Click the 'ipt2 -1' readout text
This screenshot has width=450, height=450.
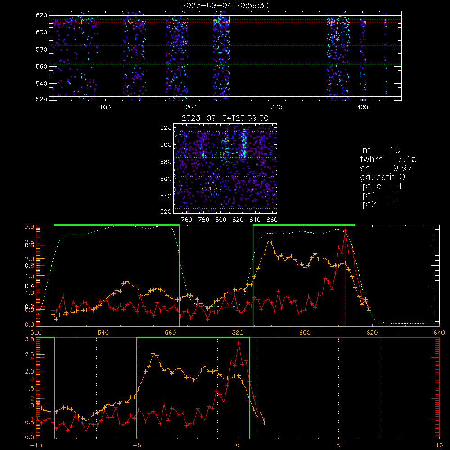click(378, 204)
